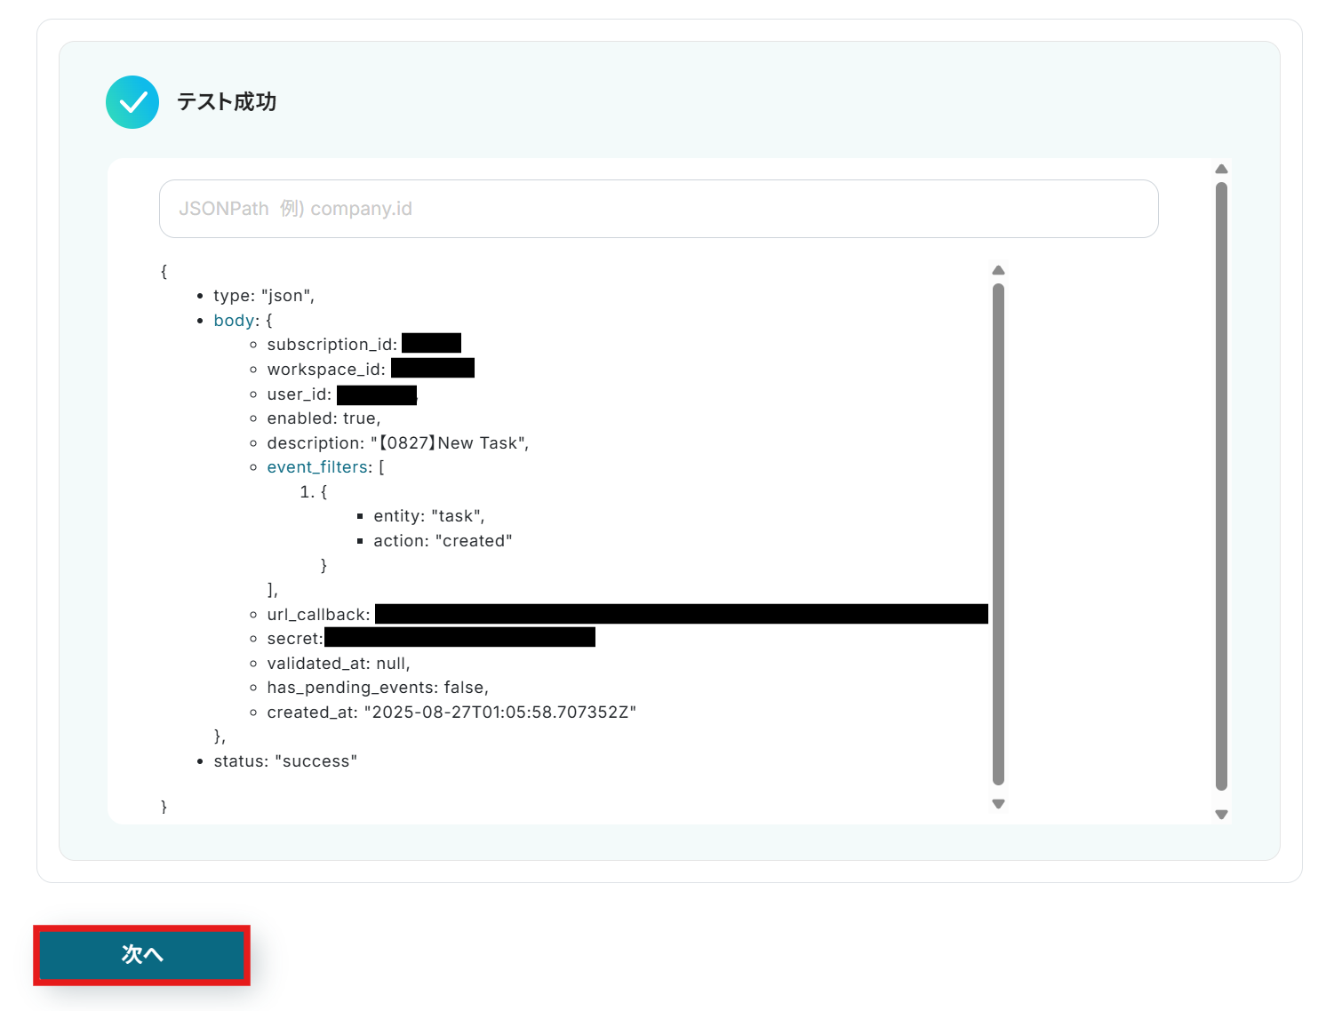The image size is (1334, 1011).
Task: Expand the body key in JSON
Action: pos(236,321)
